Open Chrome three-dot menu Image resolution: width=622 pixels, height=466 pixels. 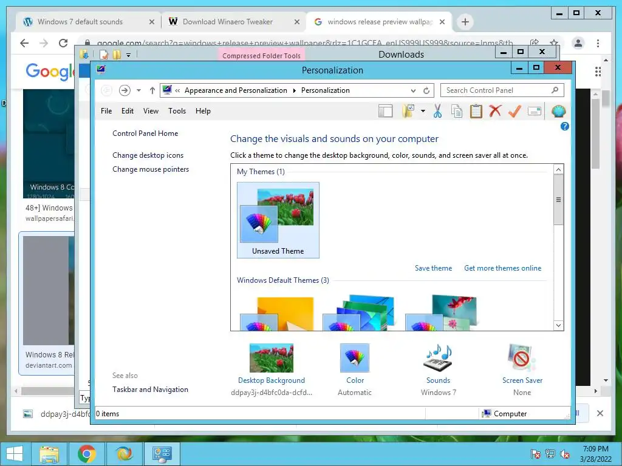click(598, 43)
